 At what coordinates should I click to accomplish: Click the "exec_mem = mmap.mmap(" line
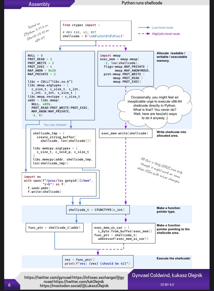point(119,59)
